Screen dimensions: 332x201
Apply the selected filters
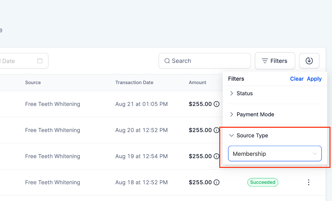[314, 79]
